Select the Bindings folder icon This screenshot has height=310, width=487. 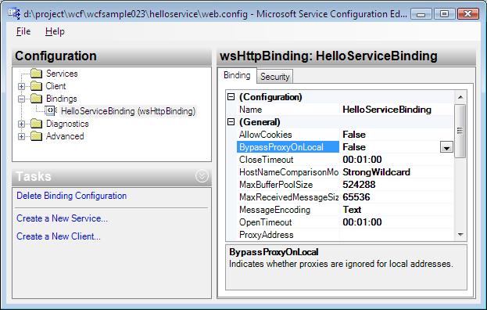(x=37, y=99)
